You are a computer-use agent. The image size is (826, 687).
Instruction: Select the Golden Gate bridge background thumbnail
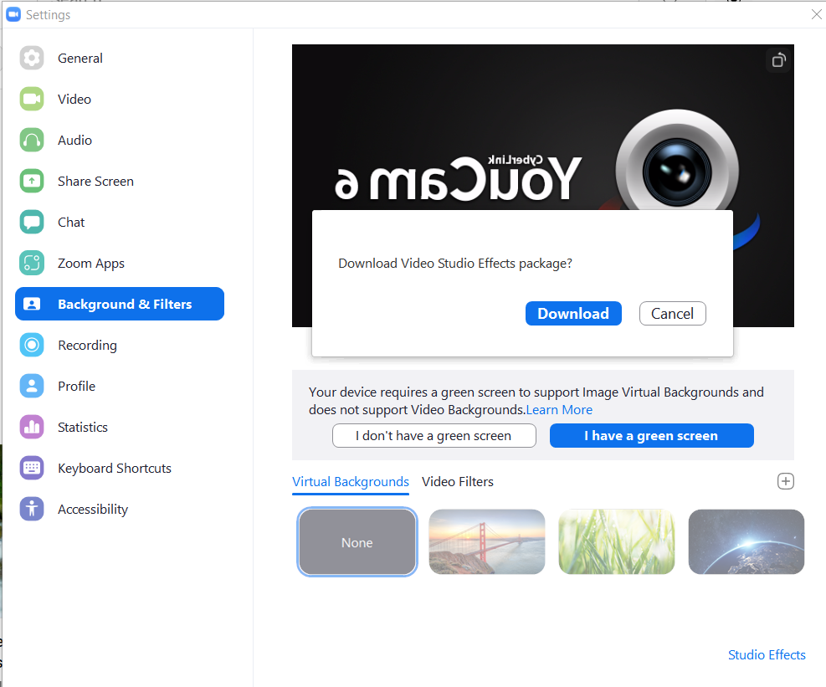click(486, 541)
